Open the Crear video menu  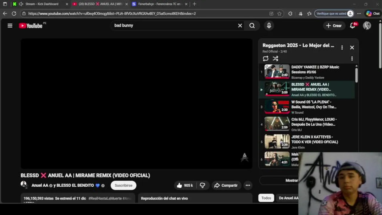click(x=334, y=26)
